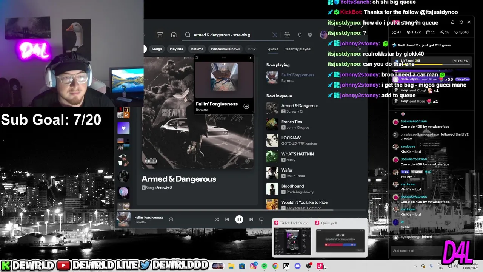Skip to next track
This screenshot has height=272, width=483.
(251, 219)
